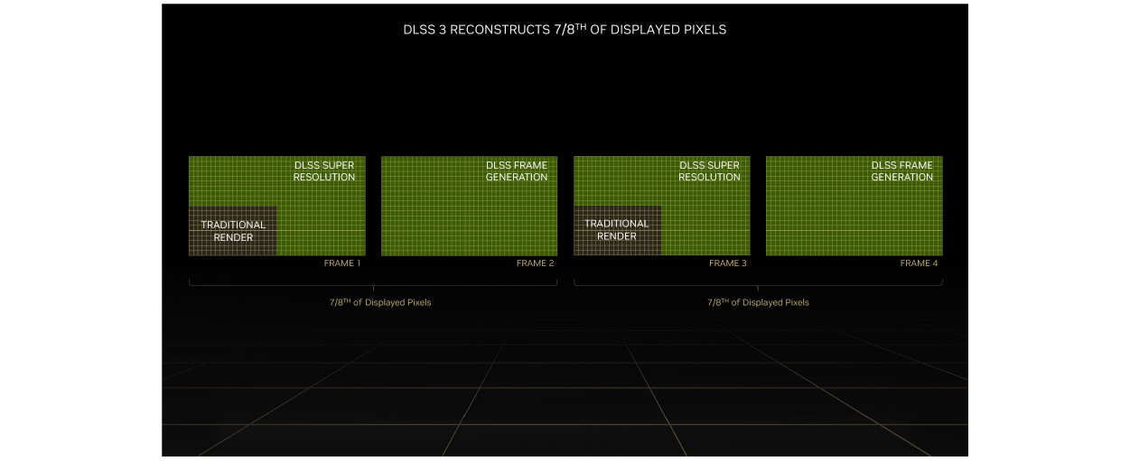Click the "7/8TH of Displayed Pixels" caption under Frames 3-4
The width and height of the screenshot is (1130, 461).
758,302
